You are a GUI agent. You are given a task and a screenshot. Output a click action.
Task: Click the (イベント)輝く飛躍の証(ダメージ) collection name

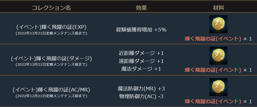[x=51, y=58]
